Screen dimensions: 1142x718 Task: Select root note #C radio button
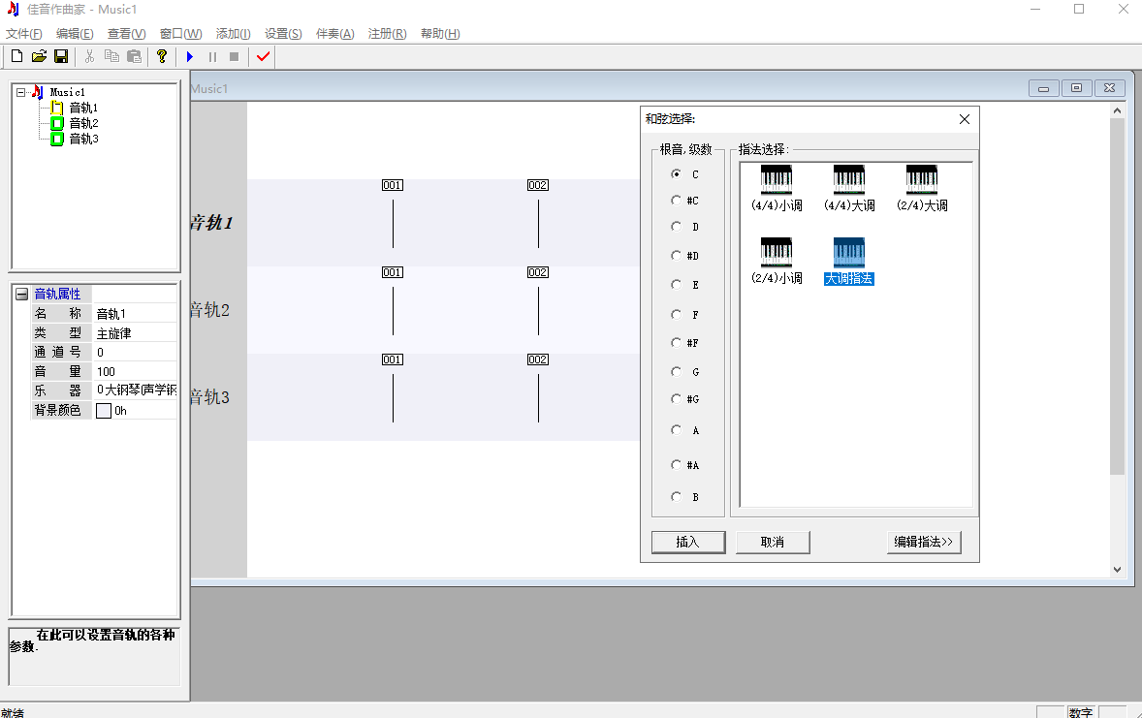coord(677,201)
